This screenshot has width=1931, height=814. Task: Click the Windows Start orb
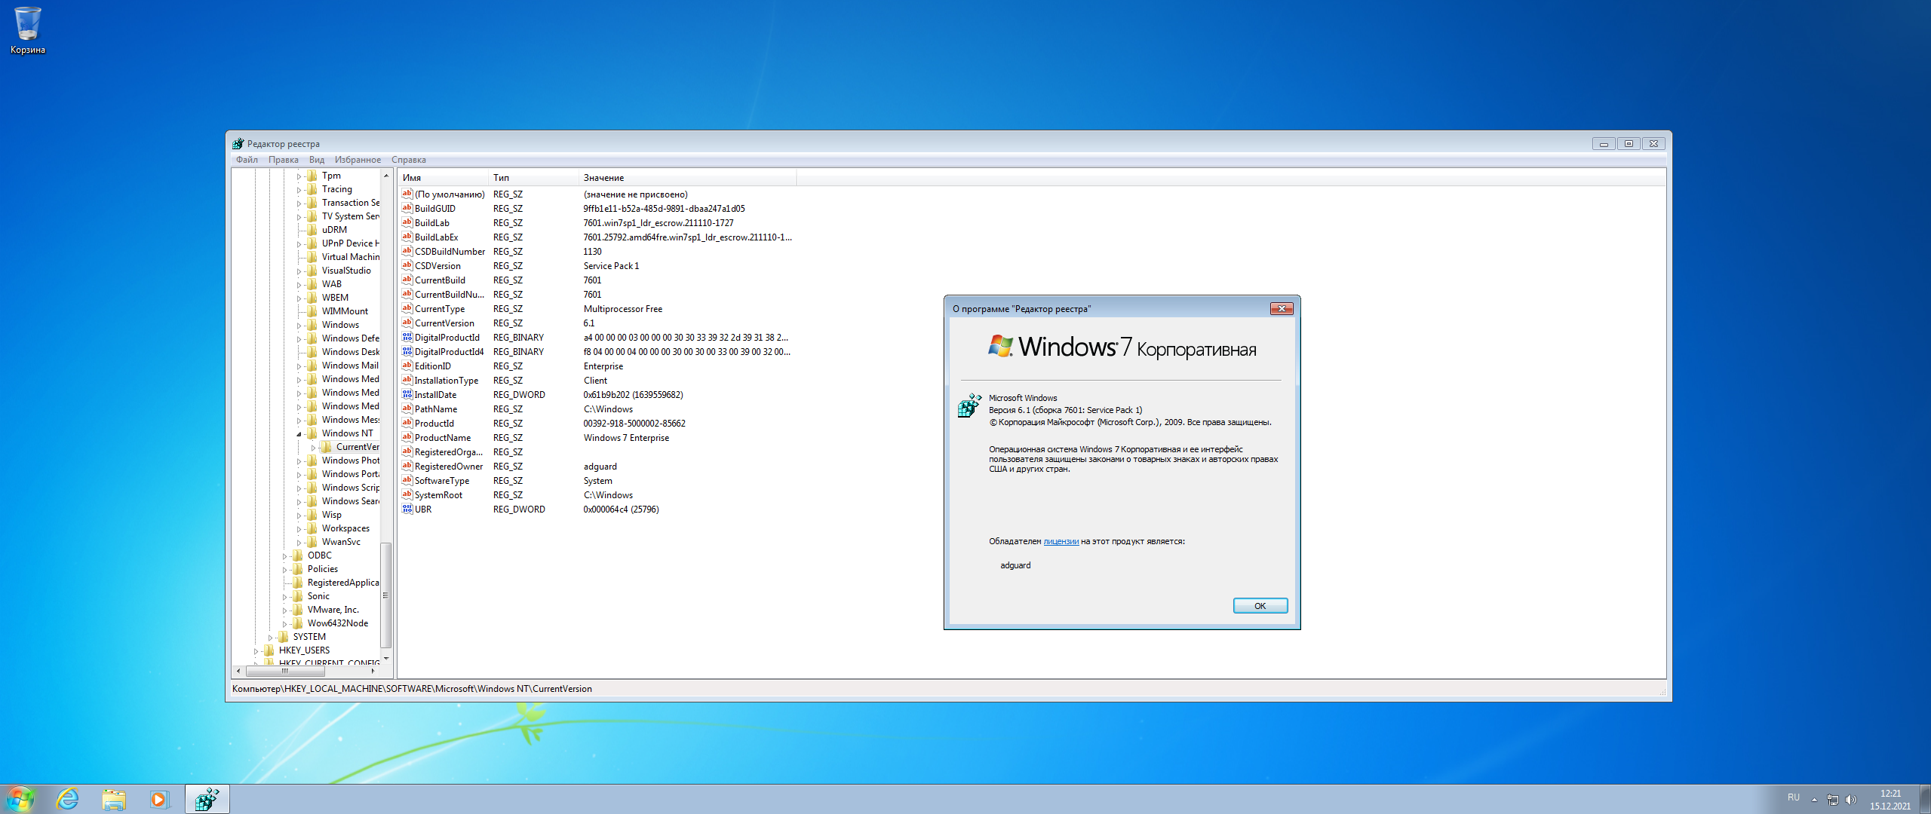(x=20, y=800)
